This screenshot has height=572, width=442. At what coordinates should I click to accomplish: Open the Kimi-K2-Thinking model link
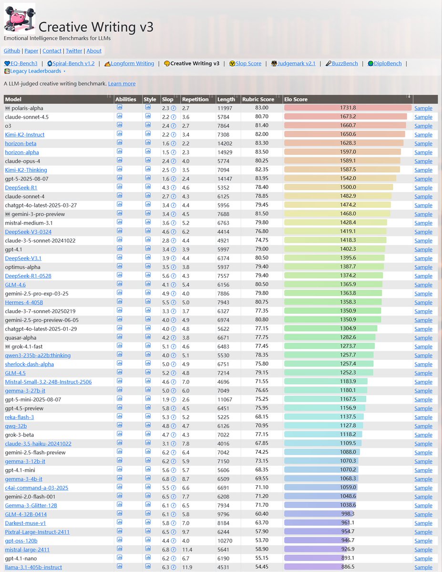pyautogui.click(x=26, y=170)
